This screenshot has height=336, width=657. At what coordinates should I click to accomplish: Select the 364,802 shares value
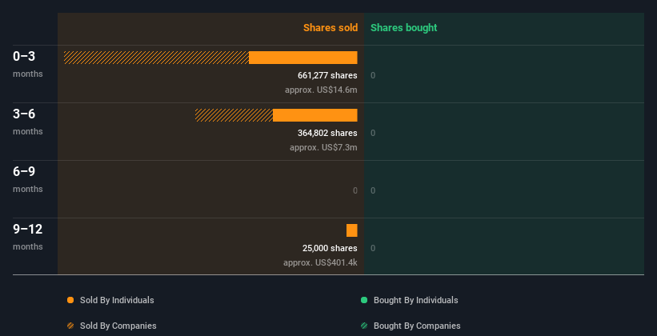coord(327,134)
